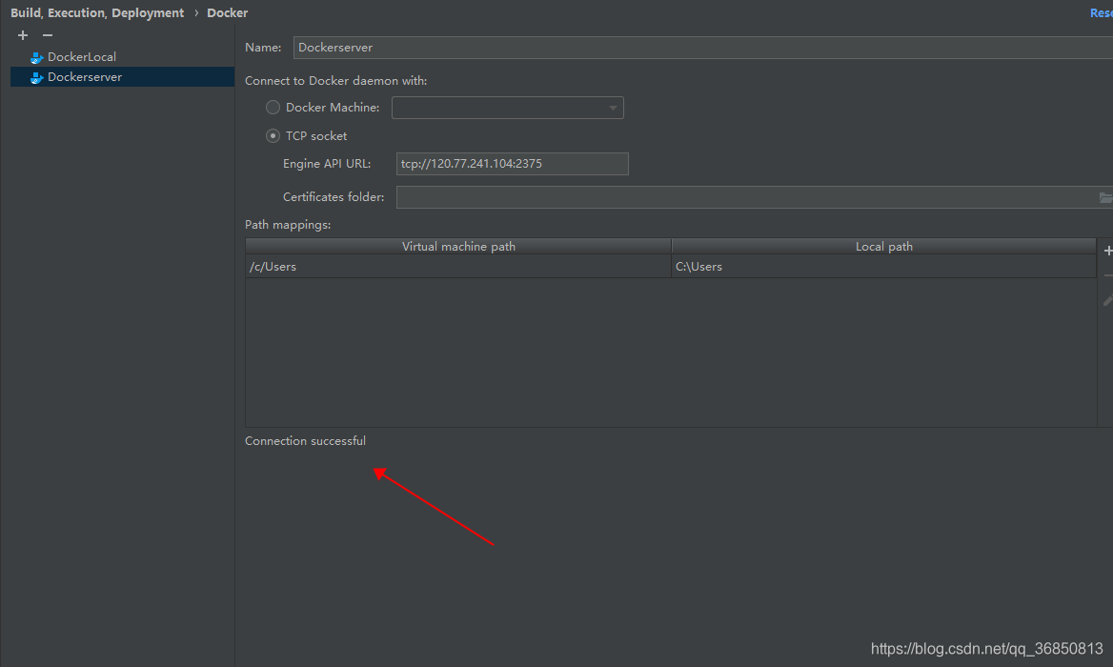This screenshot has height=667, width=1113.
Task: Click the Engine API URL input field
Action: [512, 163]
